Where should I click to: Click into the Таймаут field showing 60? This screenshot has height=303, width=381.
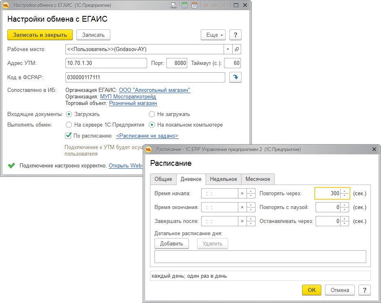click(232, 63)
